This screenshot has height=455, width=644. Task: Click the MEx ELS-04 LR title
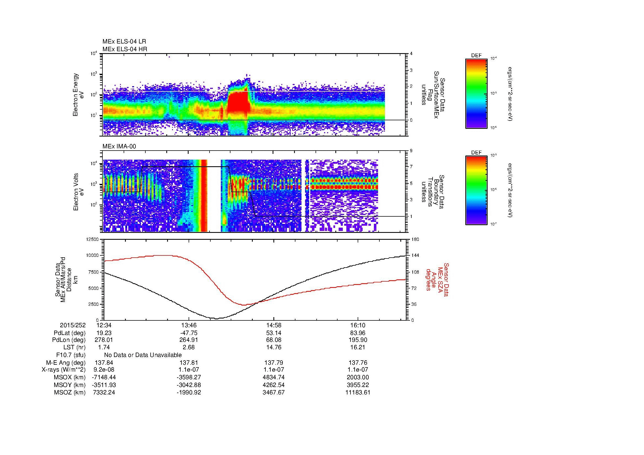point(124,42)
